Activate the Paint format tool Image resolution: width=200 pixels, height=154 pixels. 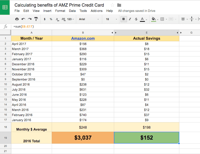(36, 19)
